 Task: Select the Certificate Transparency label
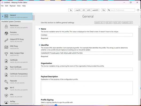[x=19, y=74]
